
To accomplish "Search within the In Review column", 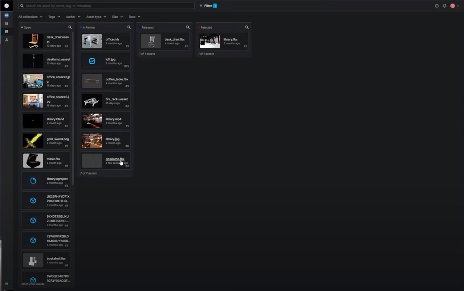I will 129,27.
